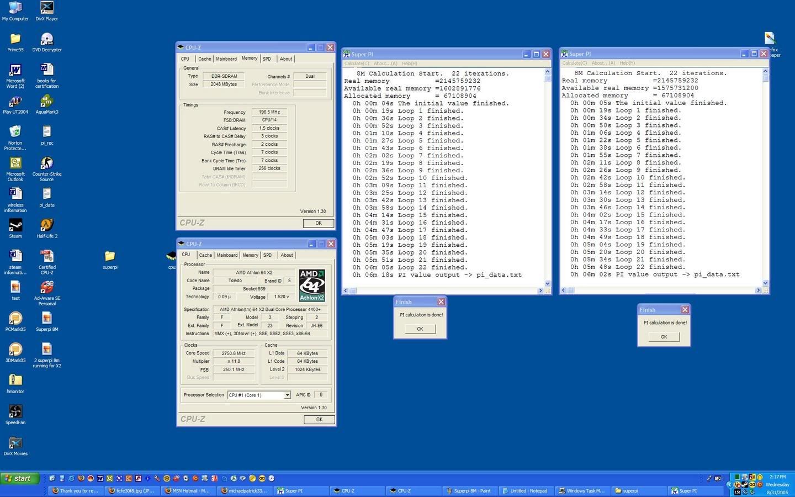The height and width of the screenshot is (497, 795).
Task: Select the Windows Task Manager taskbar button
Action: pyautogui.click(x=582, y=490)
